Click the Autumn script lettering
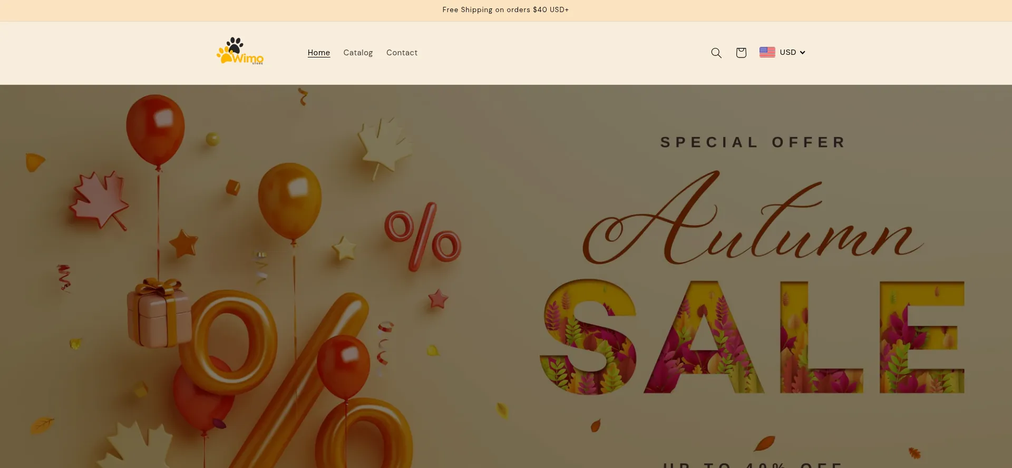Image resolution: width=1012 pixels, height=468 pixels. (x=753, y=219)
